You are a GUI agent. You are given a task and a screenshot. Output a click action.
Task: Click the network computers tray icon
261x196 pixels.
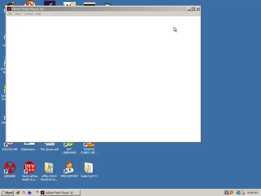coord(238,193)
